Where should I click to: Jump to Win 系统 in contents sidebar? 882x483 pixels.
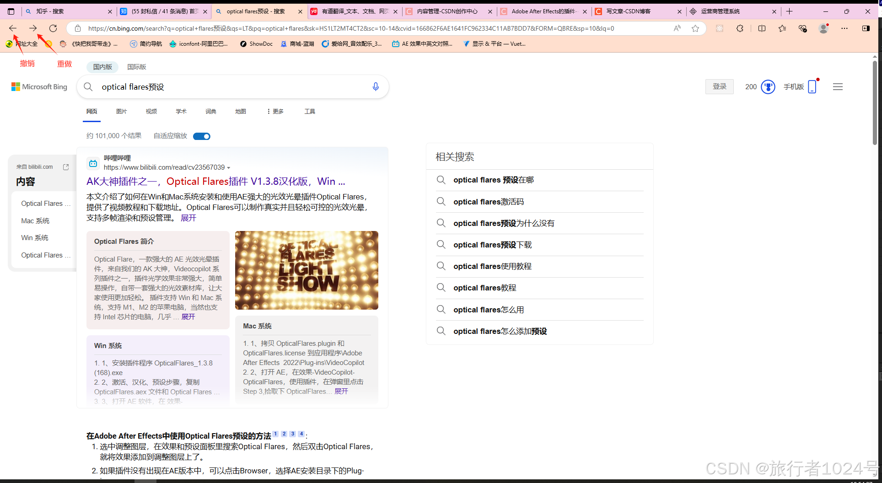[35, 238]
